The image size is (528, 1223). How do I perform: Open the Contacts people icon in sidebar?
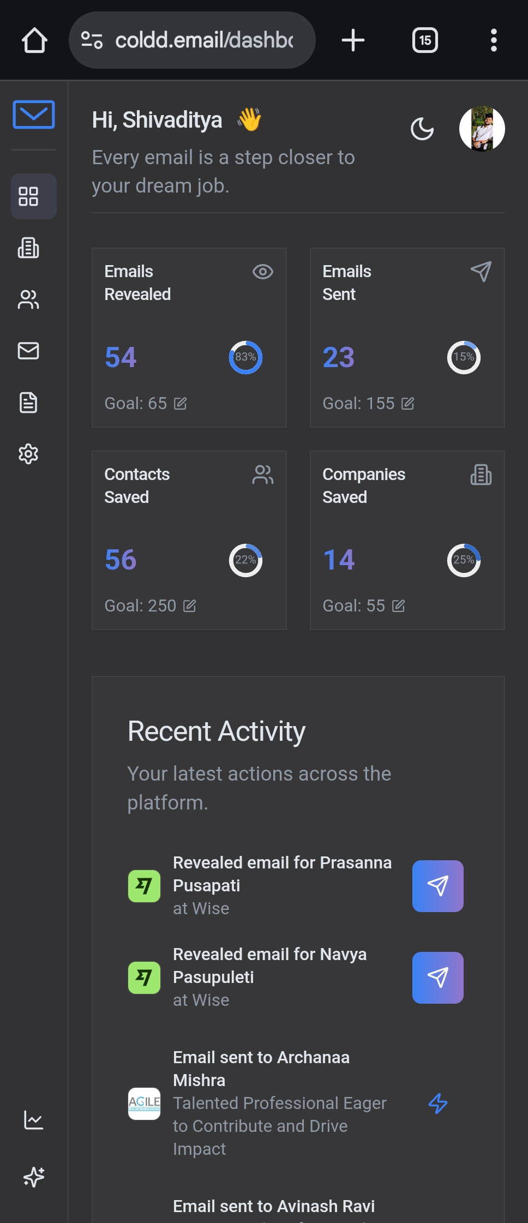pos(28,299)
